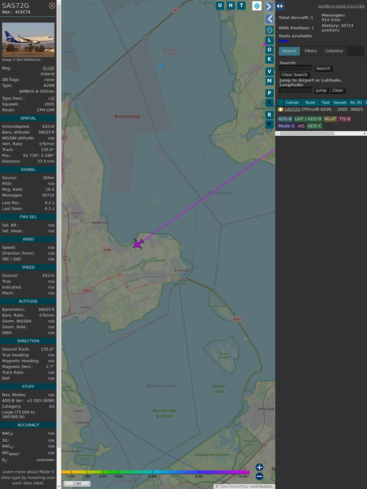
Task: Toggle the AIS source legend
Action: [x=301, y=126]
